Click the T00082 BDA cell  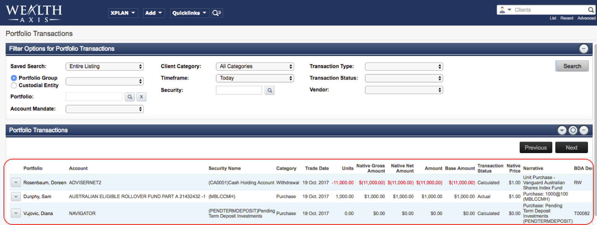[x=582, y=213]
